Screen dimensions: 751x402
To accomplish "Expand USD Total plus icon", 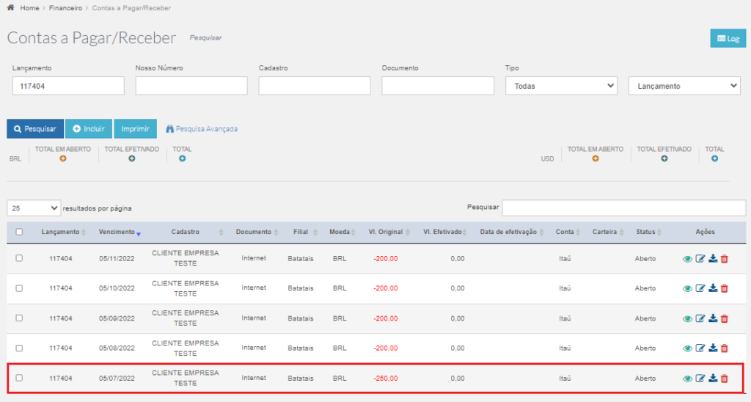I will 714,158.
